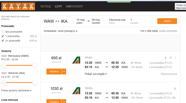This screenshot has width=186, height=103.
Task: Click the Alitalia logo on 1030 zł flight
Action: [x=76, y=91]
